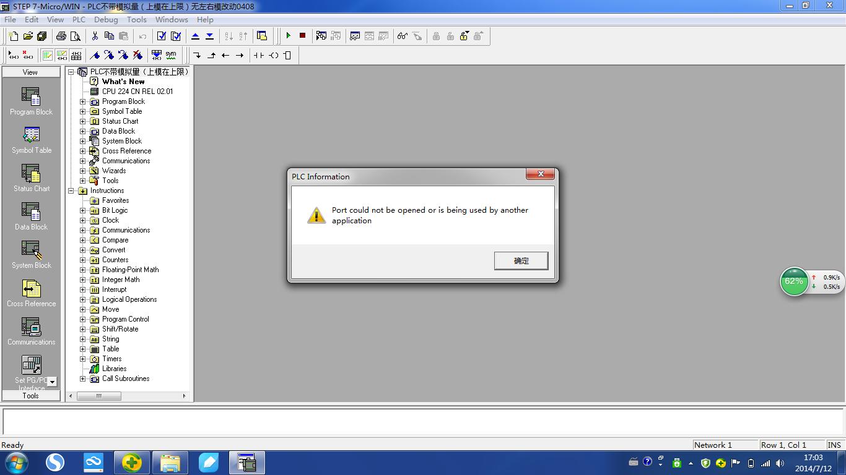
Task: Click the Open Project folder icon
Action: click(x=28, y=36)
